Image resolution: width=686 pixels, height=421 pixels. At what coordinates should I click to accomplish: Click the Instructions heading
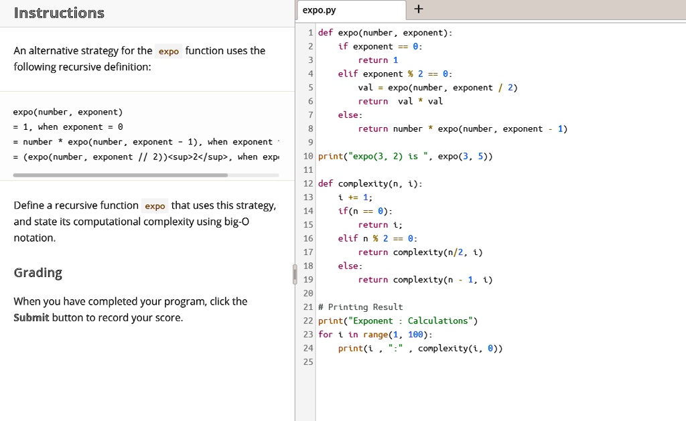(59, 13)
